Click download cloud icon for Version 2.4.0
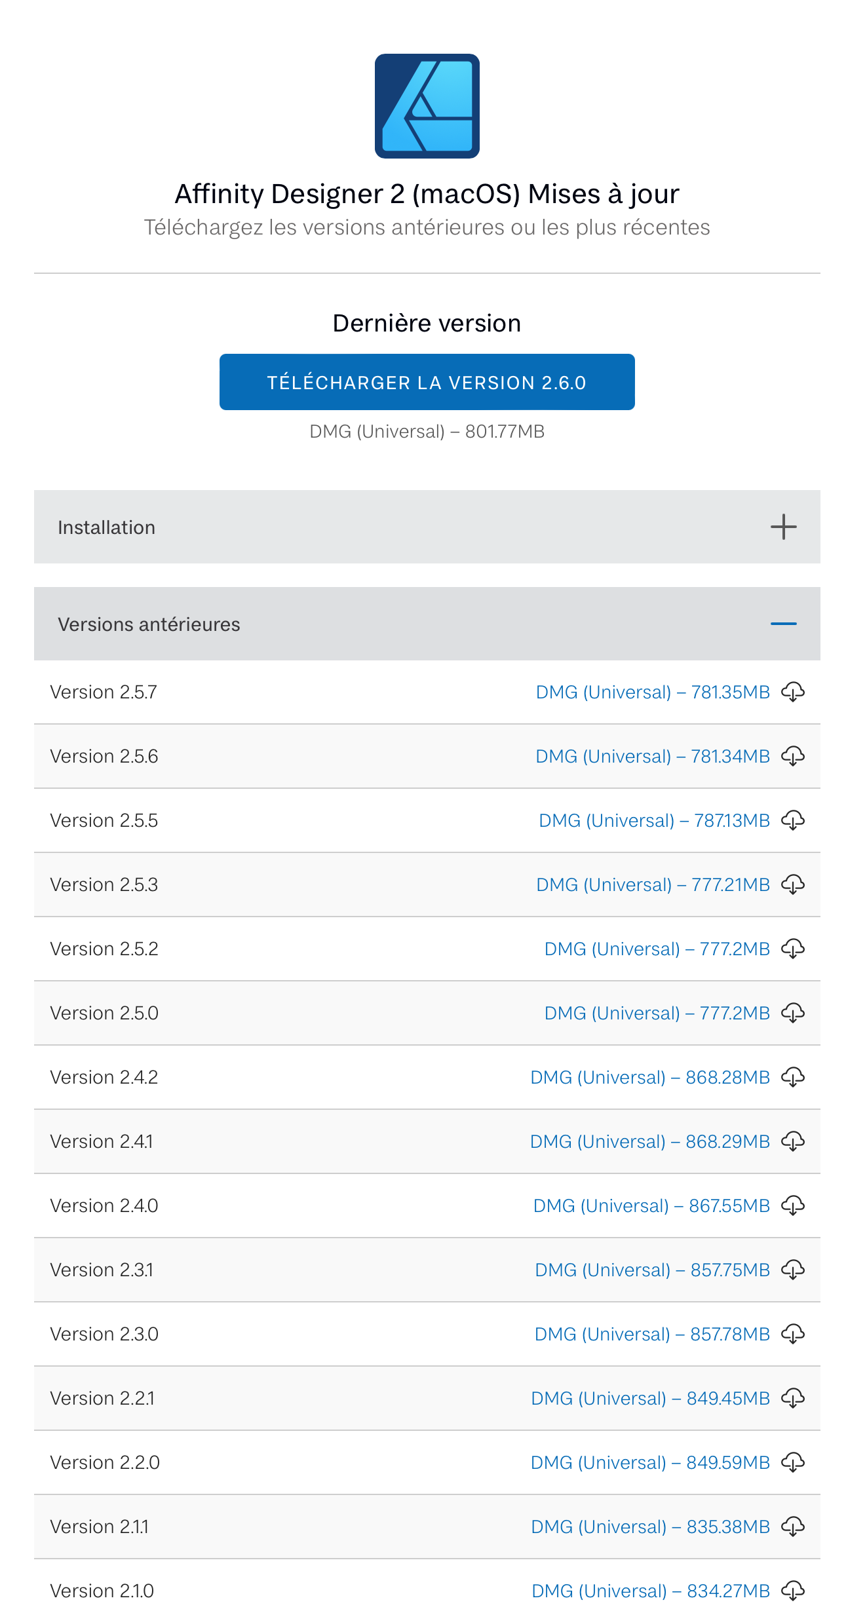This screenshot has width=848, height=1613. click(x=793, y=1205)
